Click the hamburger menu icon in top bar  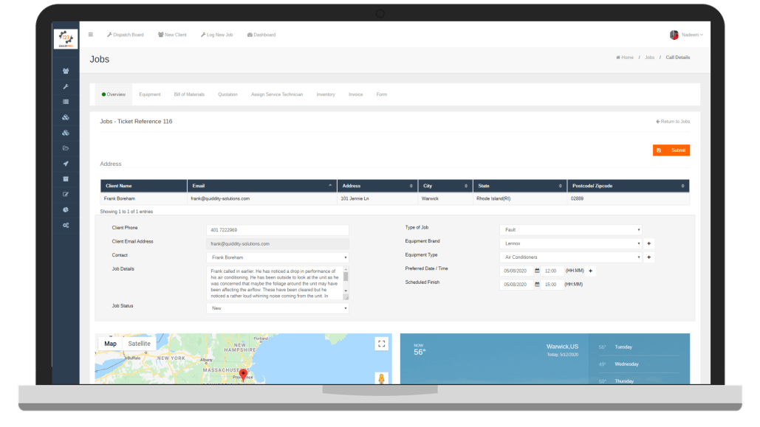click(x=91, y=35)
